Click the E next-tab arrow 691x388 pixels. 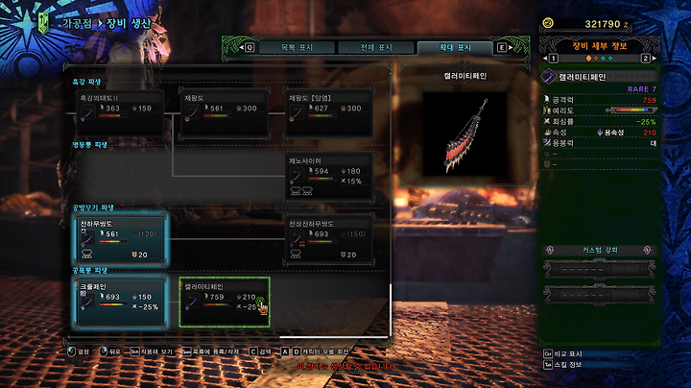(x=505, y=47)
